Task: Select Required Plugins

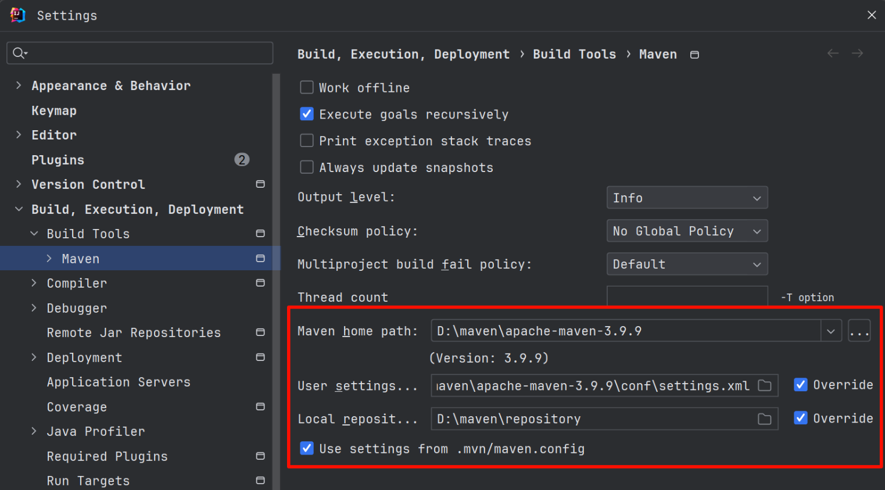Action: (x=107, y=456)
